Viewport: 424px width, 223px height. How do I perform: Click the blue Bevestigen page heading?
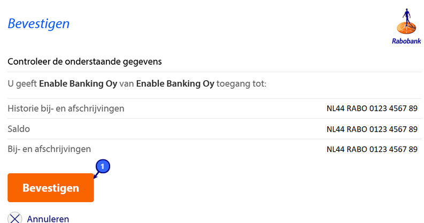click(x=38, y=24)
